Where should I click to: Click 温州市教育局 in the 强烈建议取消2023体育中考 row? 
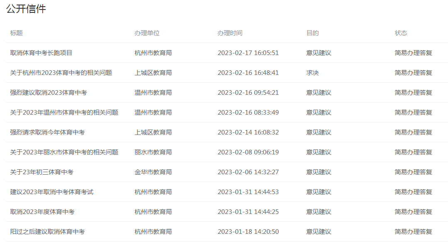pos(153,92)
